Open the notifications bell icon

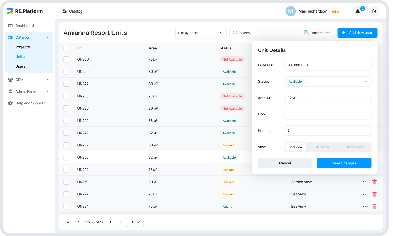358,11
